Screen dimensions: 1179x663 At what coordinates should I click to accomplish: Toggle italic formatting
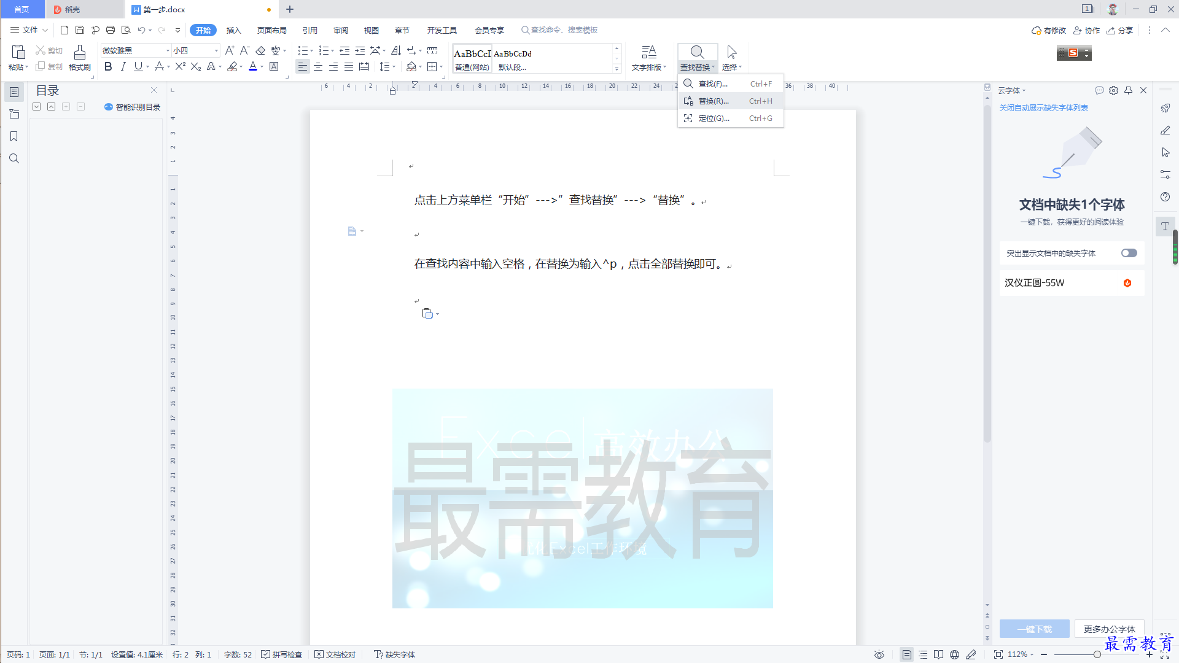tap(123, 66)
